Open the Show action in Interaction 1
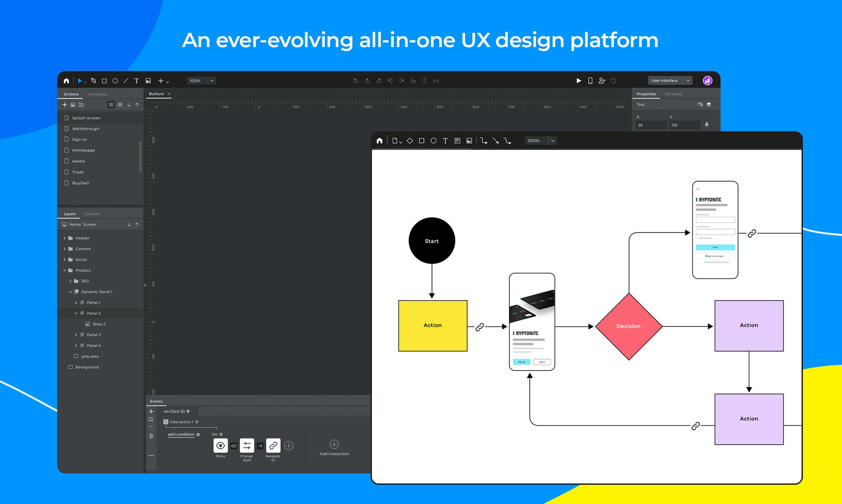842x504 pixels. 220,445
